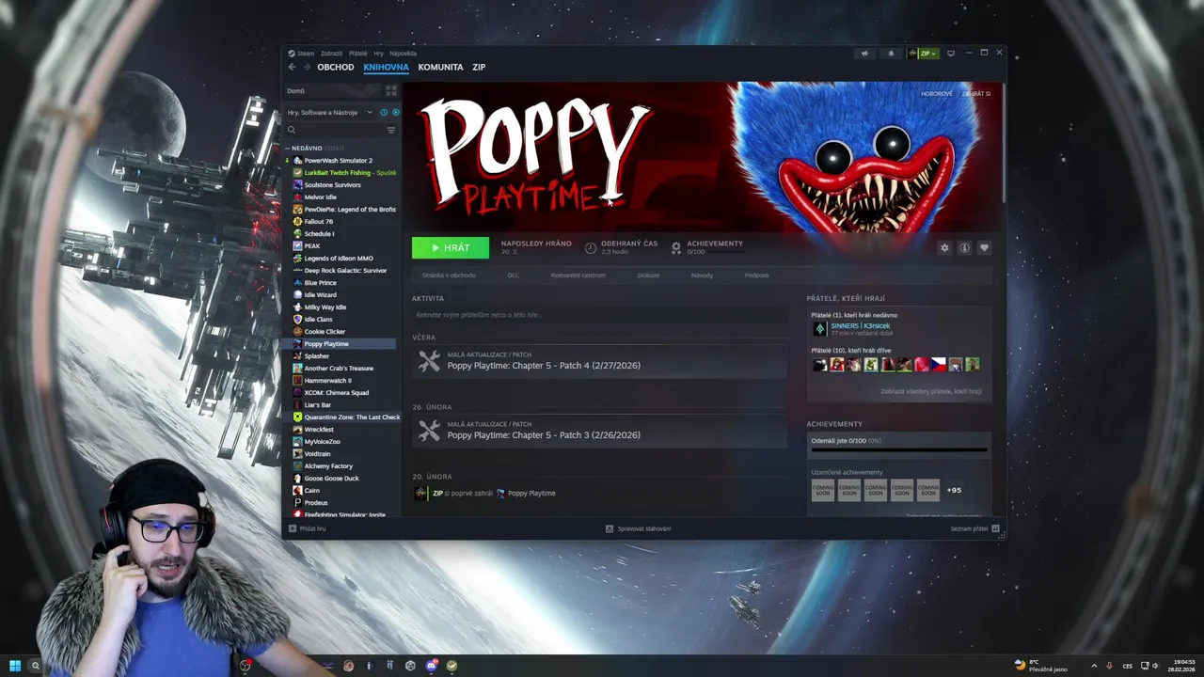Show hidden system tray icons
Viewport: 1204px width, 677px height.
(1093, 666)
